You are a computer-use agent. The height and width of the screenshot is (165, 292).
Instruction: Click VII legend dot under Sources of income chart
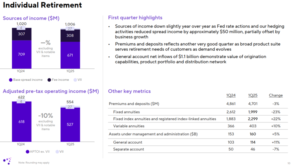[x=76, y=80]
